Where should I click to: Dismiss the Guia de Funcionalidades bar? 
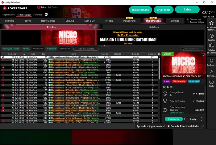tap(203, 126)
